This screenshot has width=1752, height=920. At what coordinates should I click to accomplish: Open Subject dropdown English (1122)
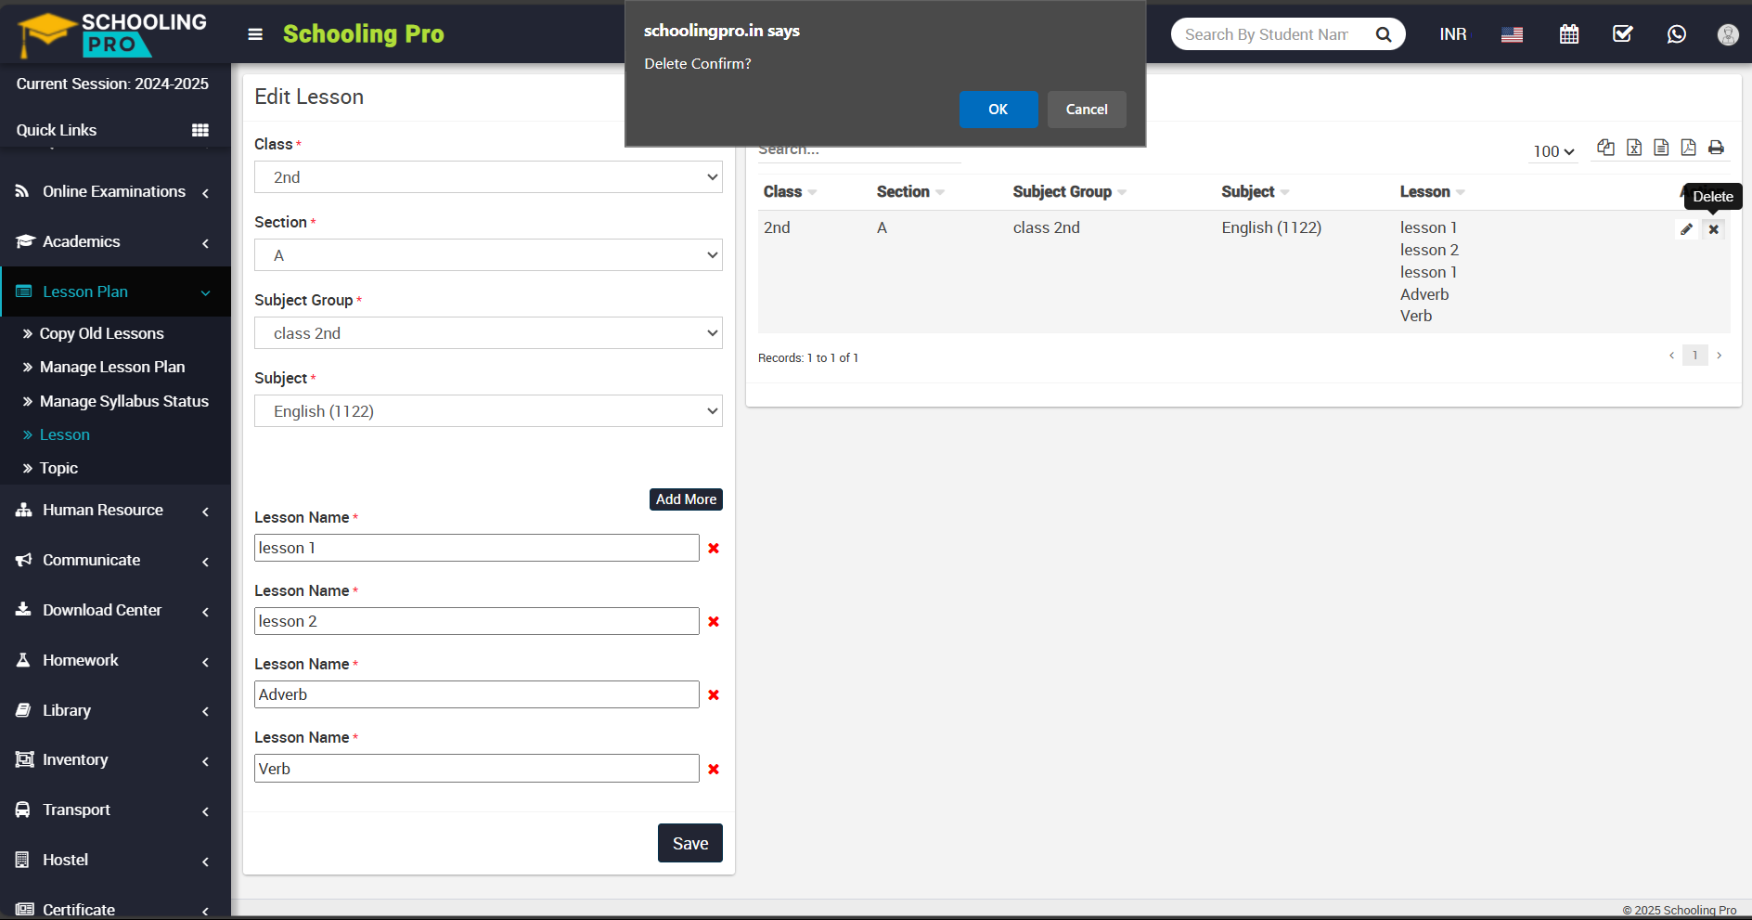tap(488, 411)
